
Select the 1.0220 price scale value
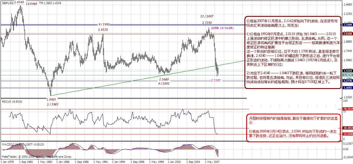click(347, 97)
